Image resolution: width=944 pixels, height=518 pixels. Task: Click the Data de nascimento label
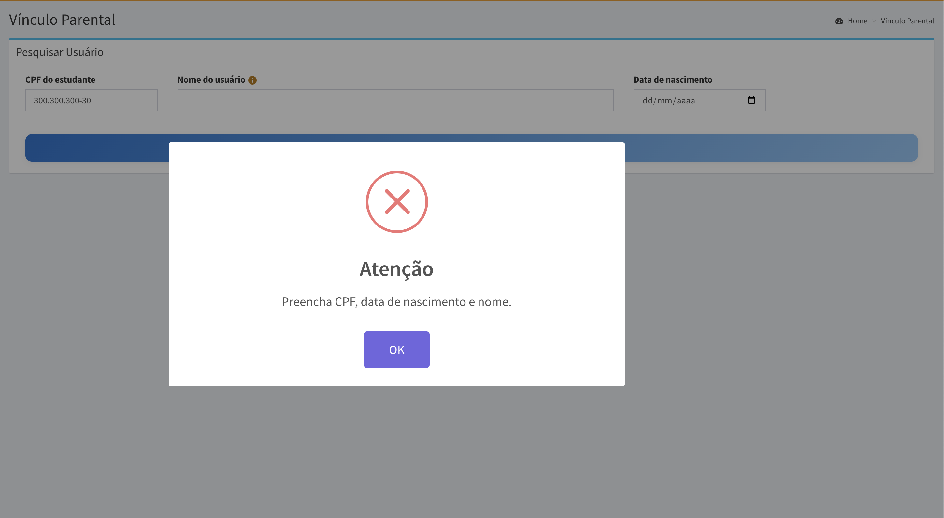click(x=673, y=79)
